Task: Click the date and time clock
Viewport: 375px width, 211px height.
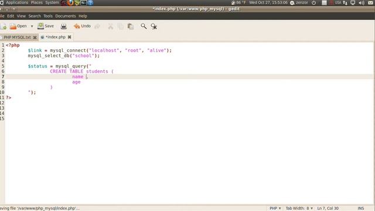Action: click(x=268, y=2)
